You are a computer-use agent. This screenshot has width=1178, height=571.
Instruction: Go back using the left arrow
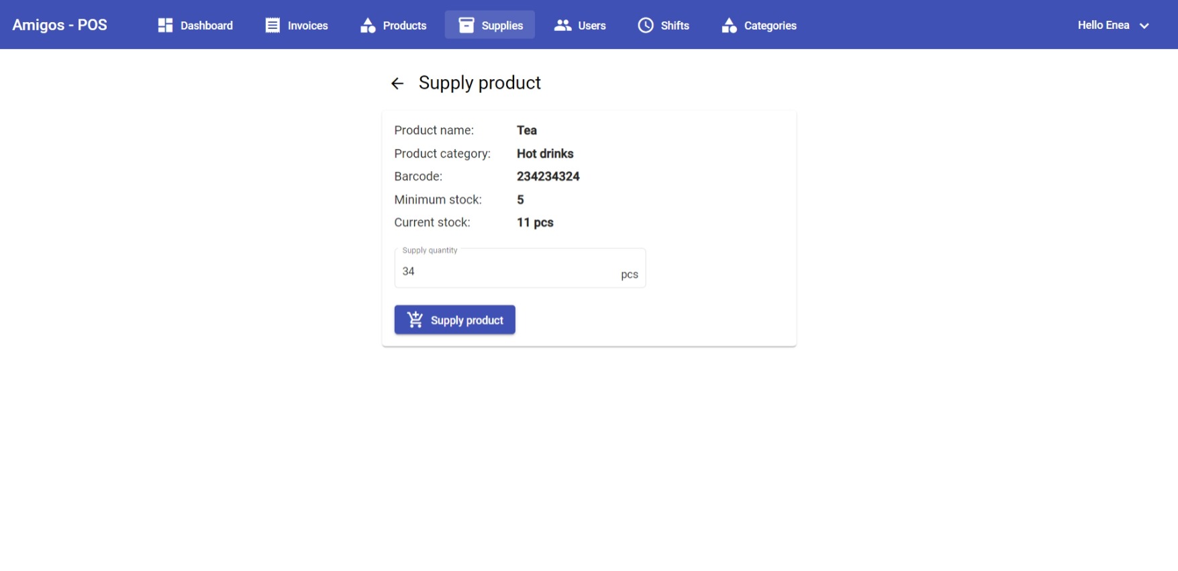click(x=397, y=83)
